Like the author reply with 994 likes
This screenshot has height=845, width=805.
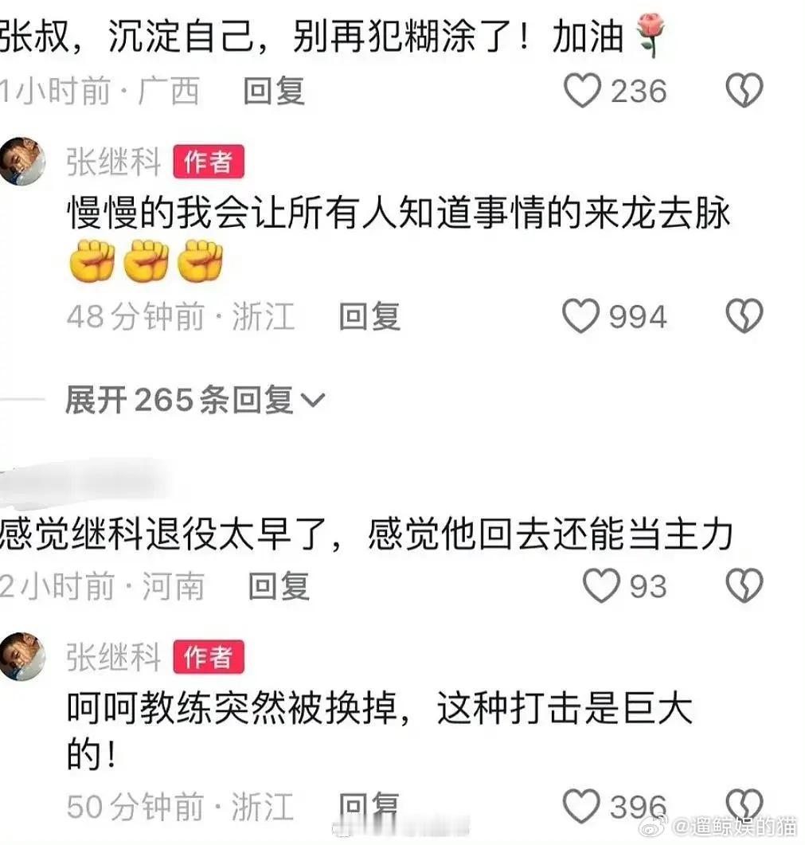coord(580,316)
